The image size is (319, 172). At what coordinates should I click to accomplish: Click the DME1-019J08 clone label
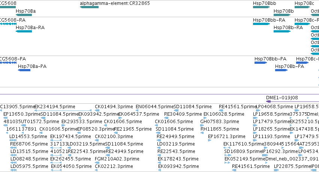[x=282, y=98]
